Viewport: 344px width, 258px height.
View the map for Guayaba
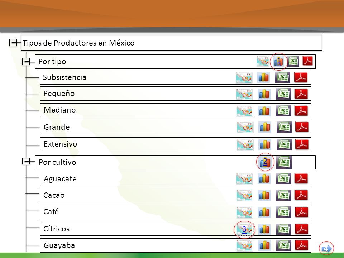(245, 245)
